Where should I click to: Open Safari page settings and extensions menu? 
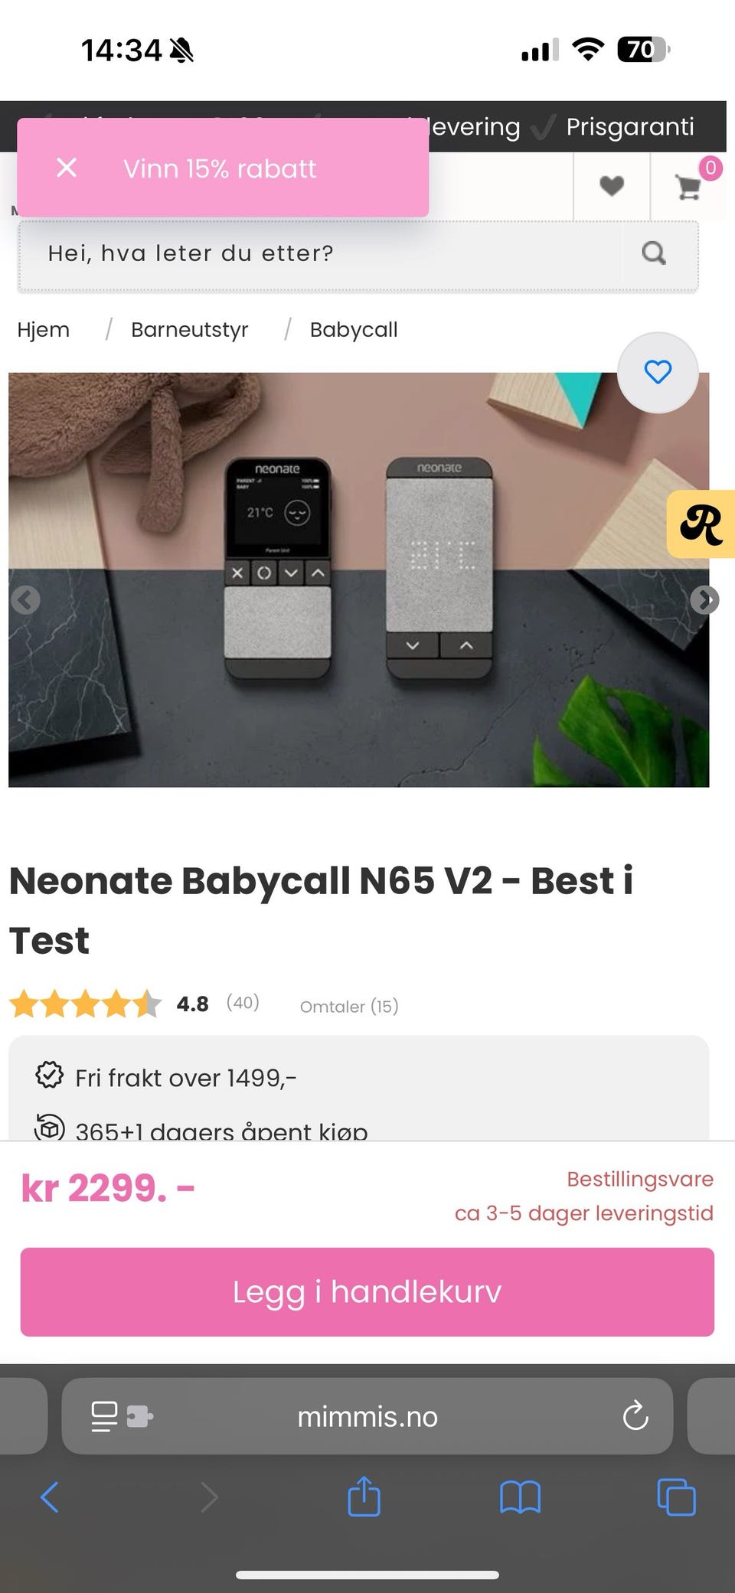pyautogui.click(x=122, y=1416)
